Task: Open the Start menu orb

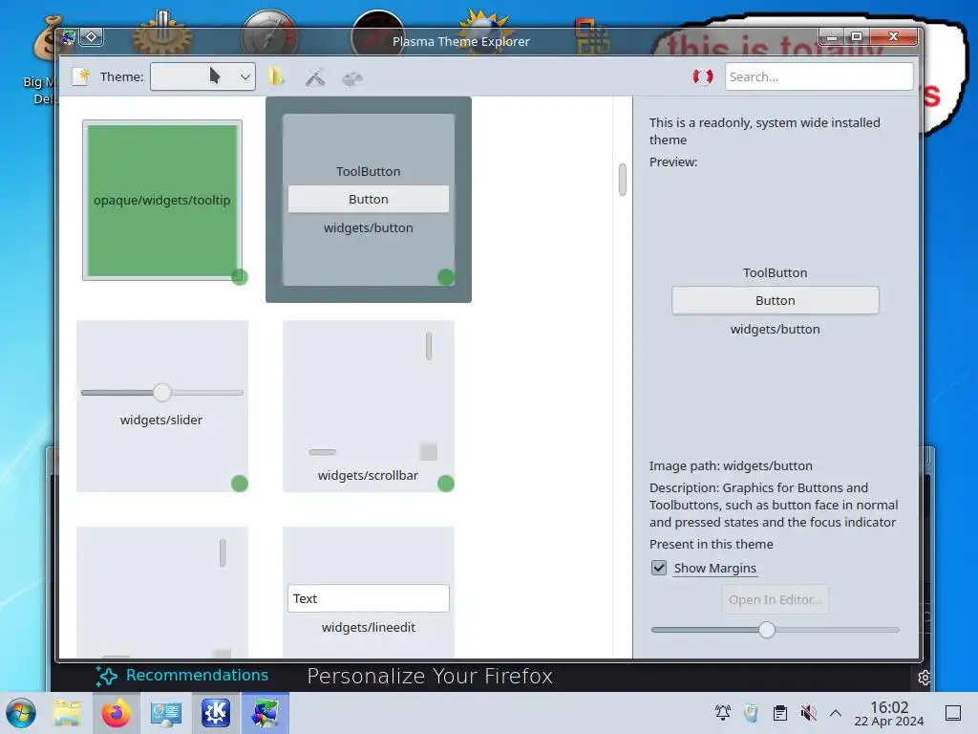Action: click(x=21, y=713)
